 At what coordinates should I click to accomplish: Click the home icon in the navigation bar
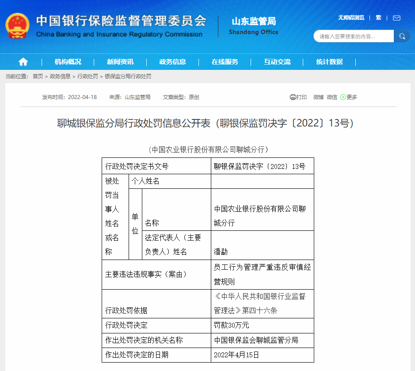tap(23, 62)
